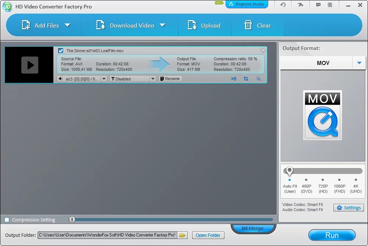368x246 pixels.
Task: Click the resolution slider handle
Action: coord(289,171)
